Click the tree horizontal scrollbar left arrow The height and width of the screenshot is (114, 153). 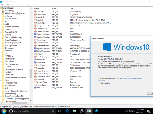2,103
